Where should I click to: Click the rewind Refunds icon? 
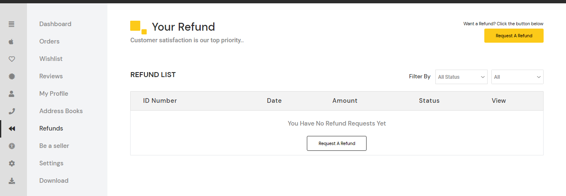coord(12,128)
